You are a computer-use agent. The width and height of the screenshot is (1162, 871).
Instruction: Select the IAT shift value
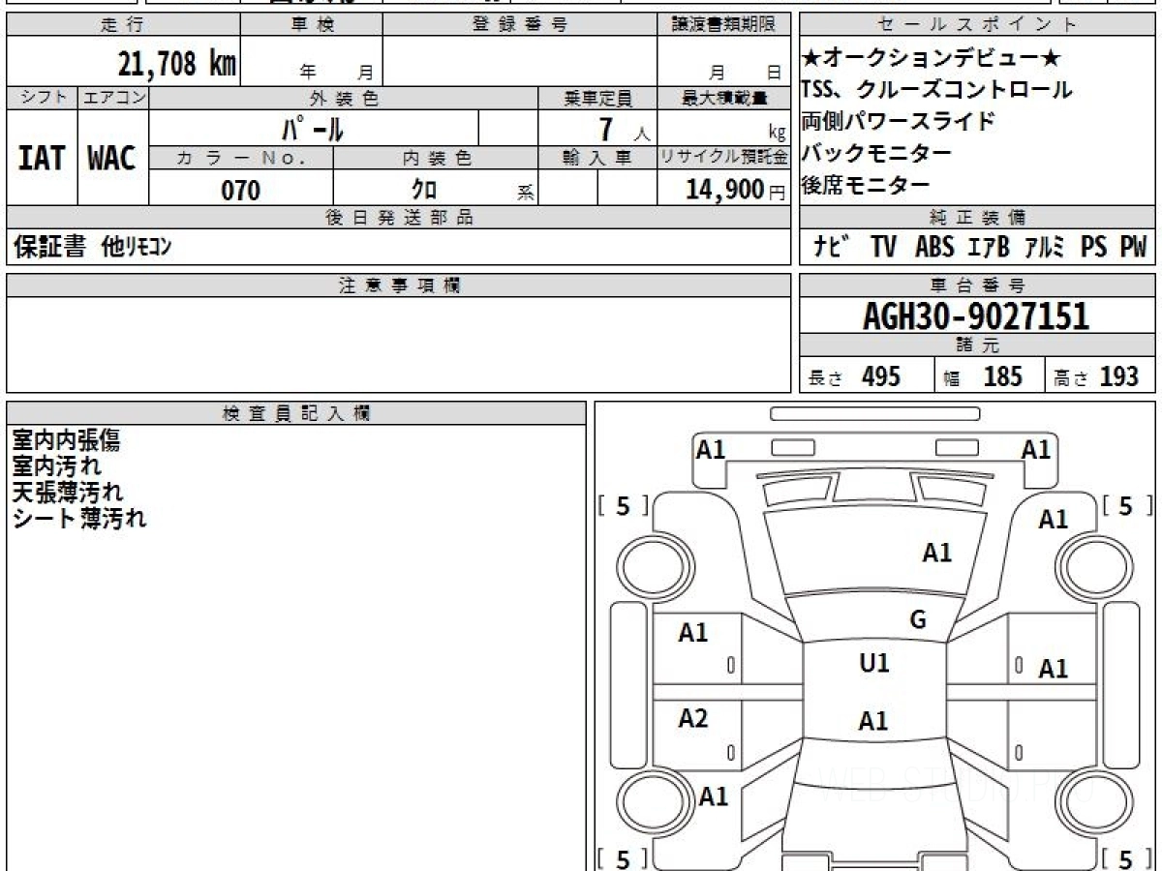tap(42, 158)
